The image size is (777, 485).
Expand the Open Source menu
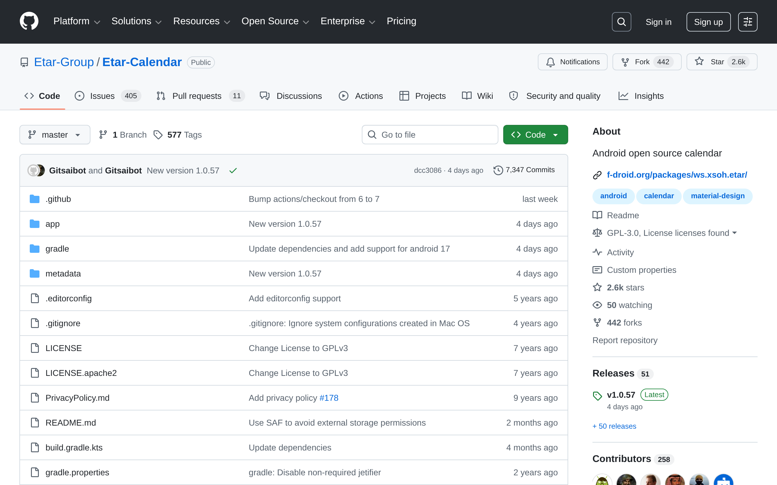tap(275, 21)
